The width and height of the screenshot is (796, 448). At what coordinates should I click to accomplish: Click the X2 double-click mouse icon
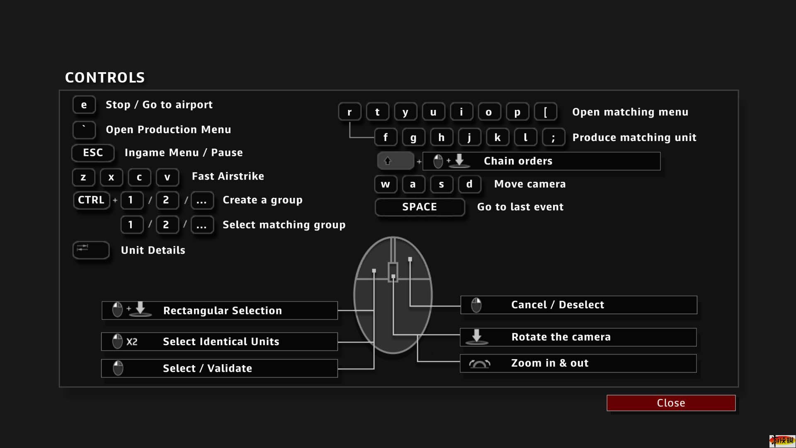[x=118, y=341]
